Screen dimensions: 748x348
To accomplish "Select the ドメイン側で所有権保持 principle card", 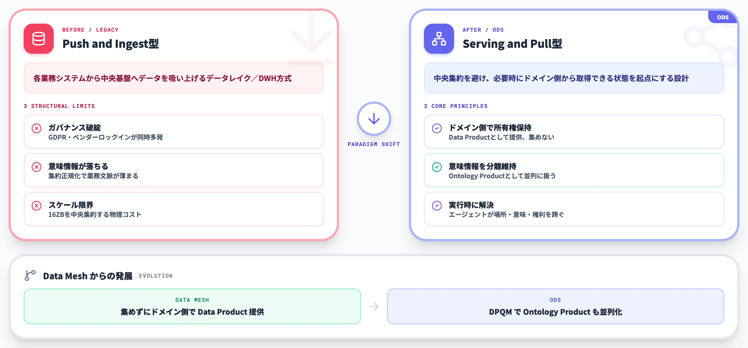I will 574,132.
